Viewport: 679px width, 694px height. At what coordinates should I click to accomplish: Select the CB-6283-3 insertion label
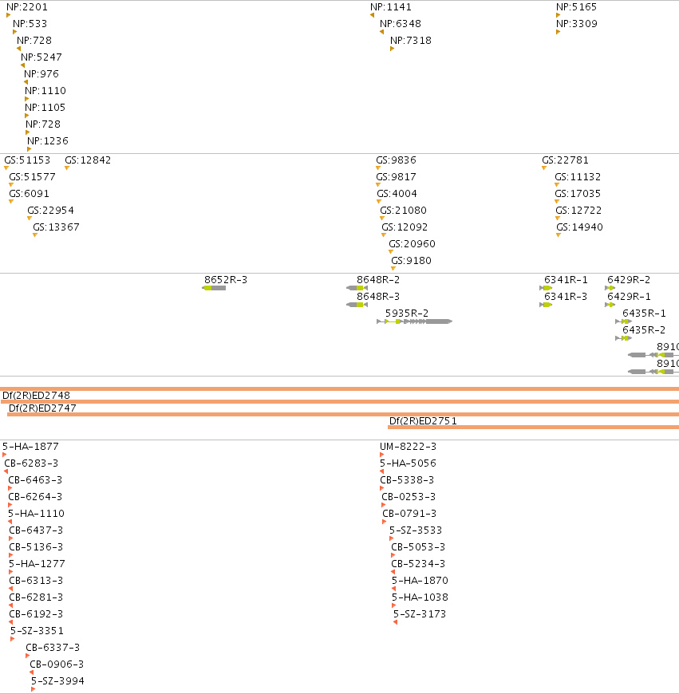coord(31,463)
